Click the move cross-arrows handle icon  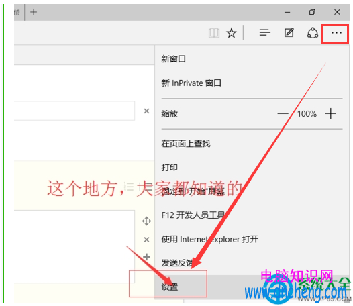146,221
